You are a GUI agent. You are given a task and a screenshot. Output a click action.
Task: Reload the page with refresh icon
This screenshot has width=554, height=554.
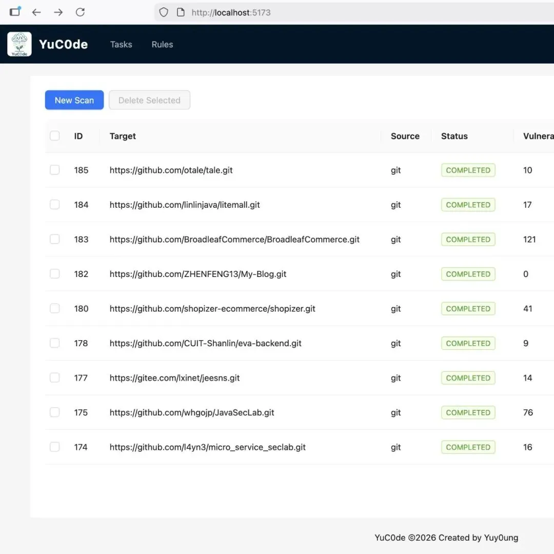pyautogui.click(x=81, y=12)
